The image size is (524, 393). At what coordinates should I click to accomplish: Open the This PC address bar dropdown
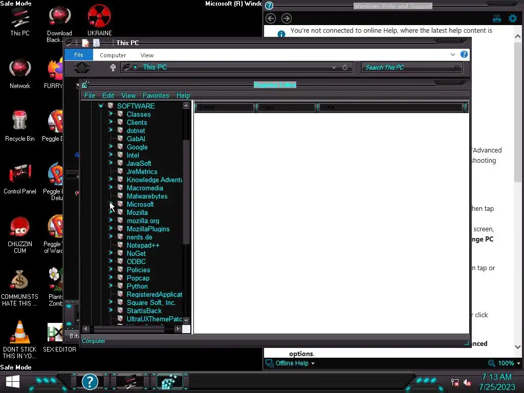click(x=334, y=67)
